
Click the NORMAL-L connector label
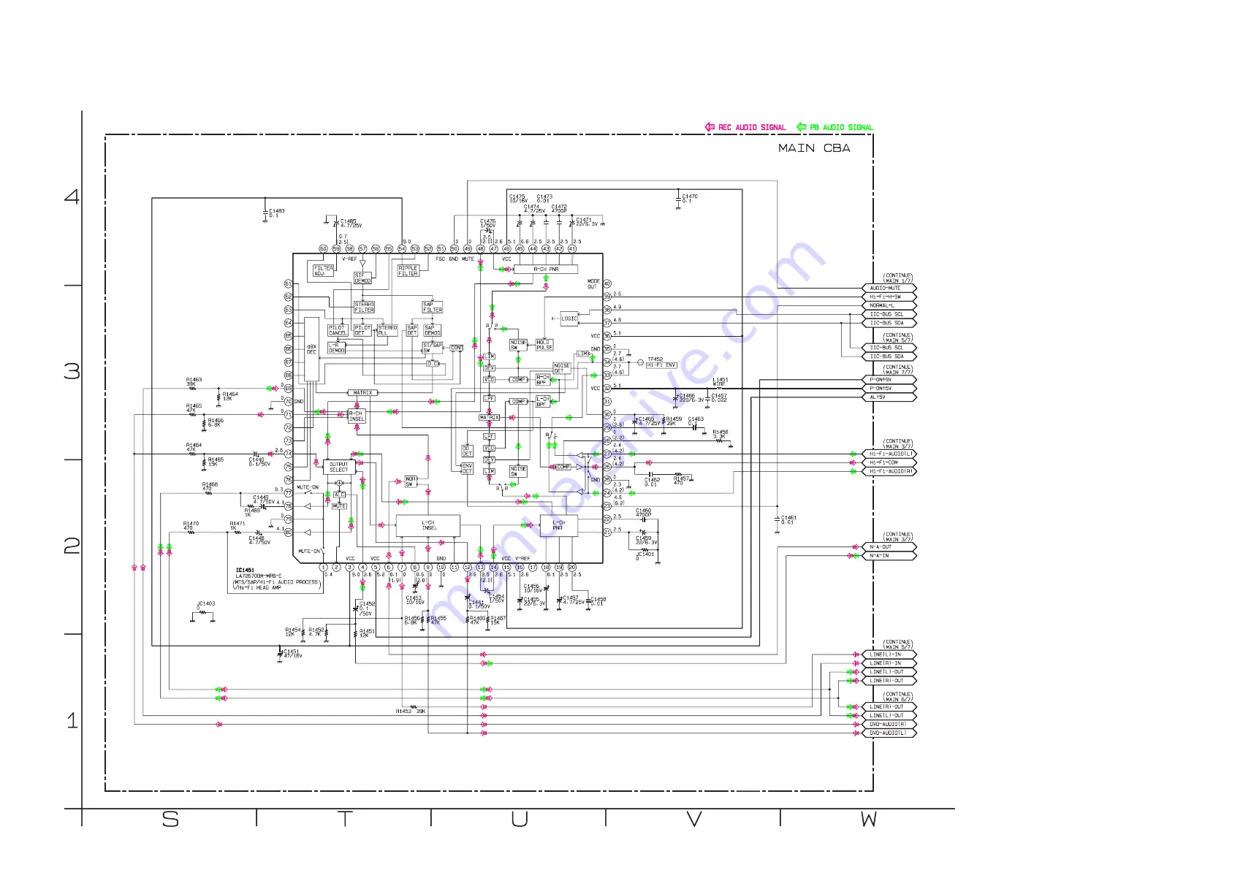pos(889,306)
